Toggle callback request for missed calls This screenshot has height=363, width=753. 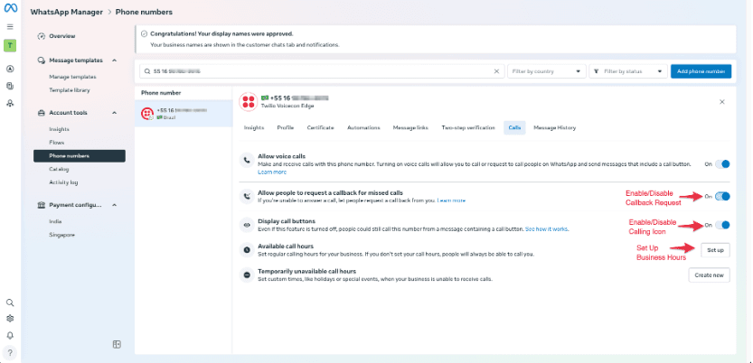pyautogui.click(x=723, y=196)
